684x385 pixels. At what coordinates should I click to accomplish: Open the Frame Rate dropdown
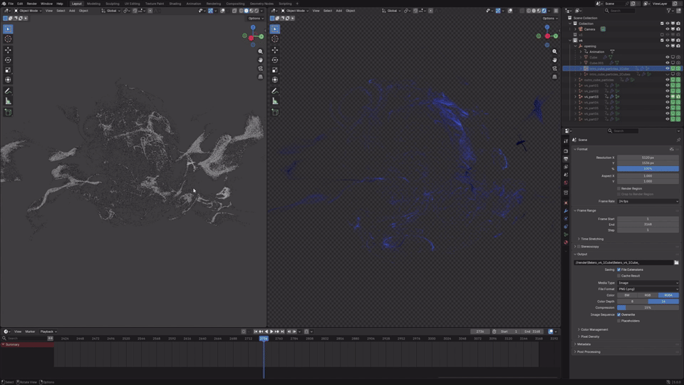[648, 201]
